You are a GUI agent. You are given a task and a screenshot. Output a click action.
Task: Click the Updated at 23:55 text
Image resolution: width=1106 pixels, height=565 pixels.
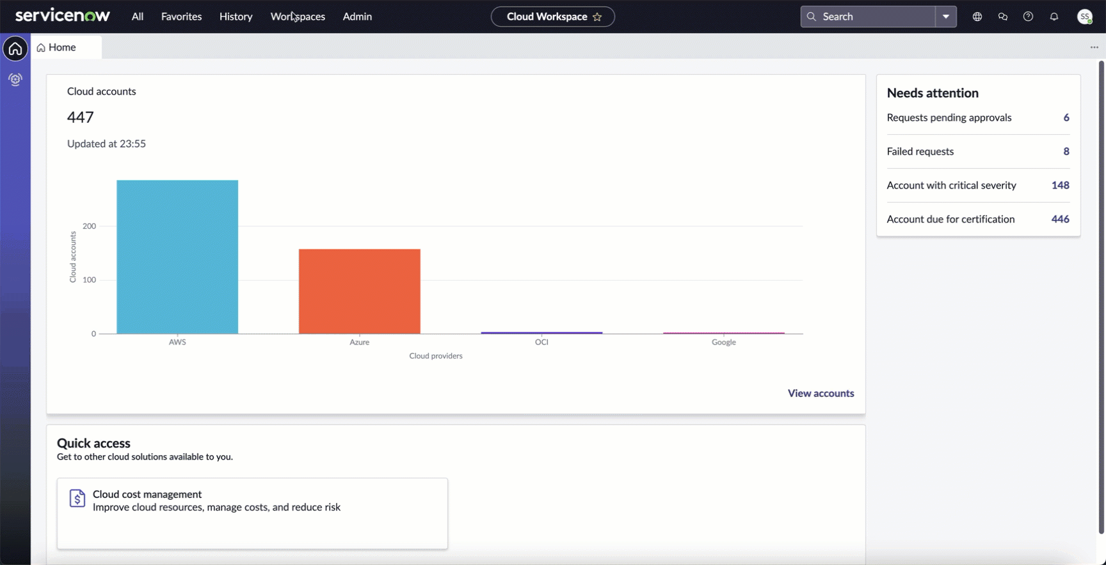[x=106, y=144]
